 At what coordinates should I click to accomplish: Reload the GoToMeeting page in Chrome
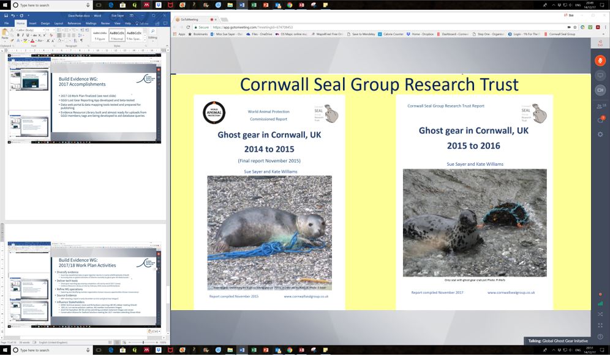pos(188,27)
